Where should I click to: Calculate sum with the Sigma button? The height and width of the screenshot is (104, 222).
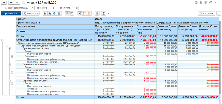tap(104, 13)
